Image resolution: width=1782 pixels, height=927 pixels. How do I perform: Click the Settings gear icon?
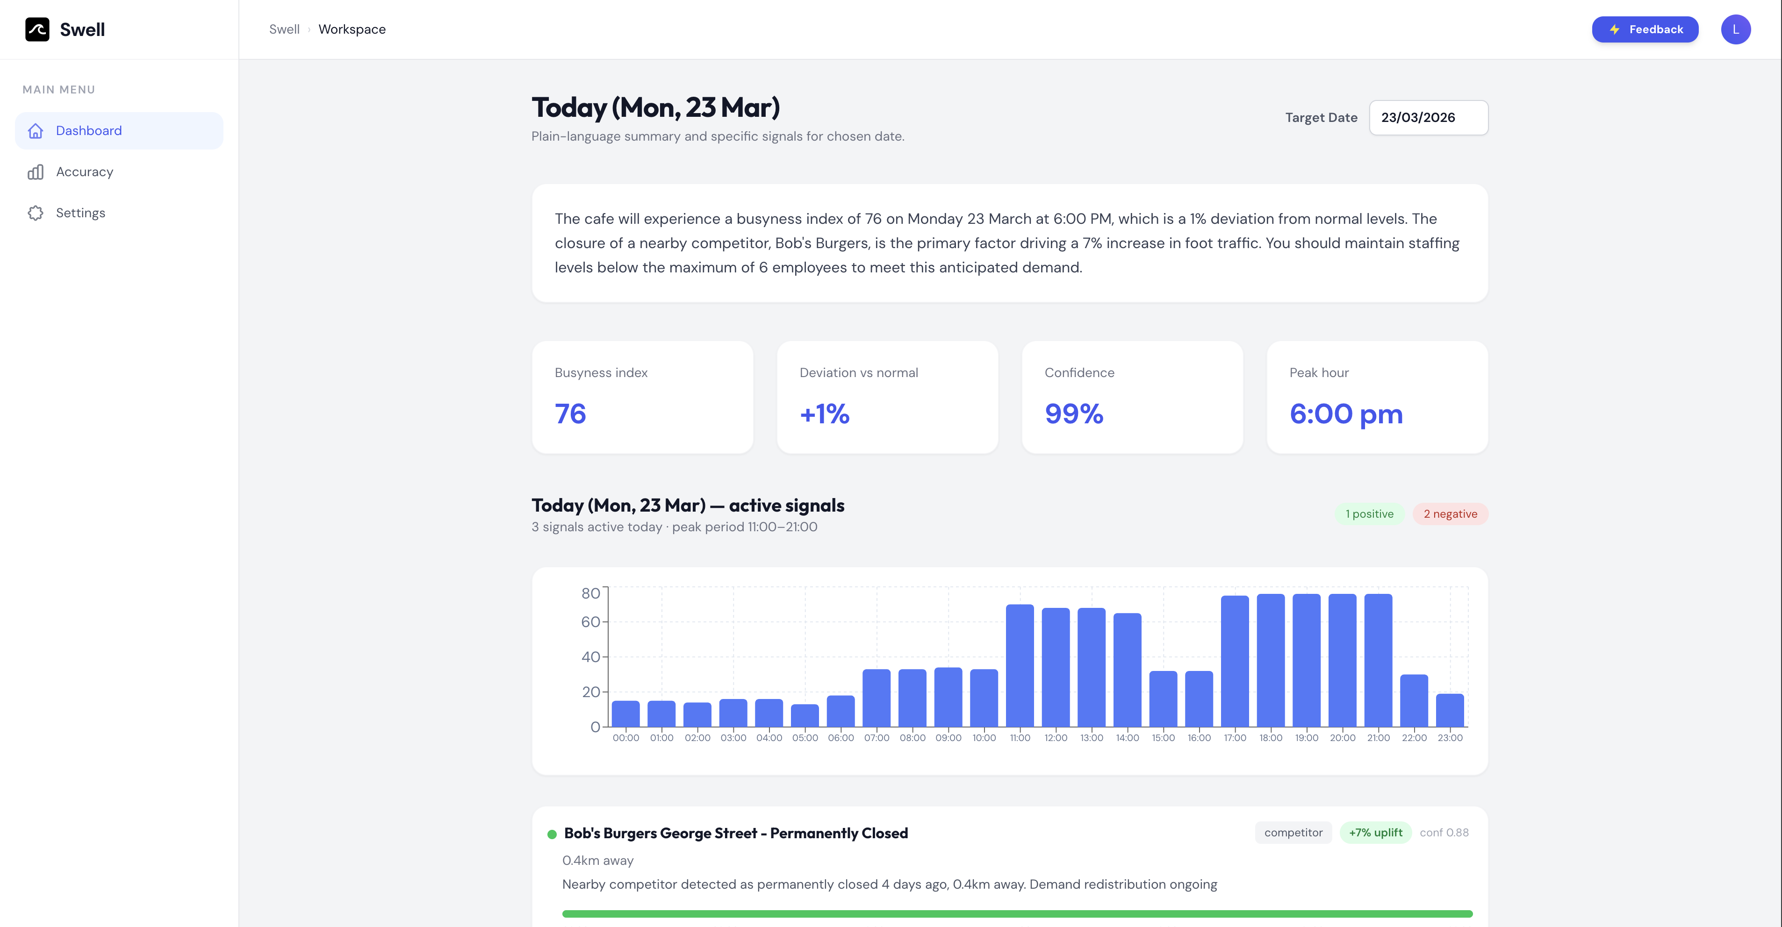[x=36, y=213]
